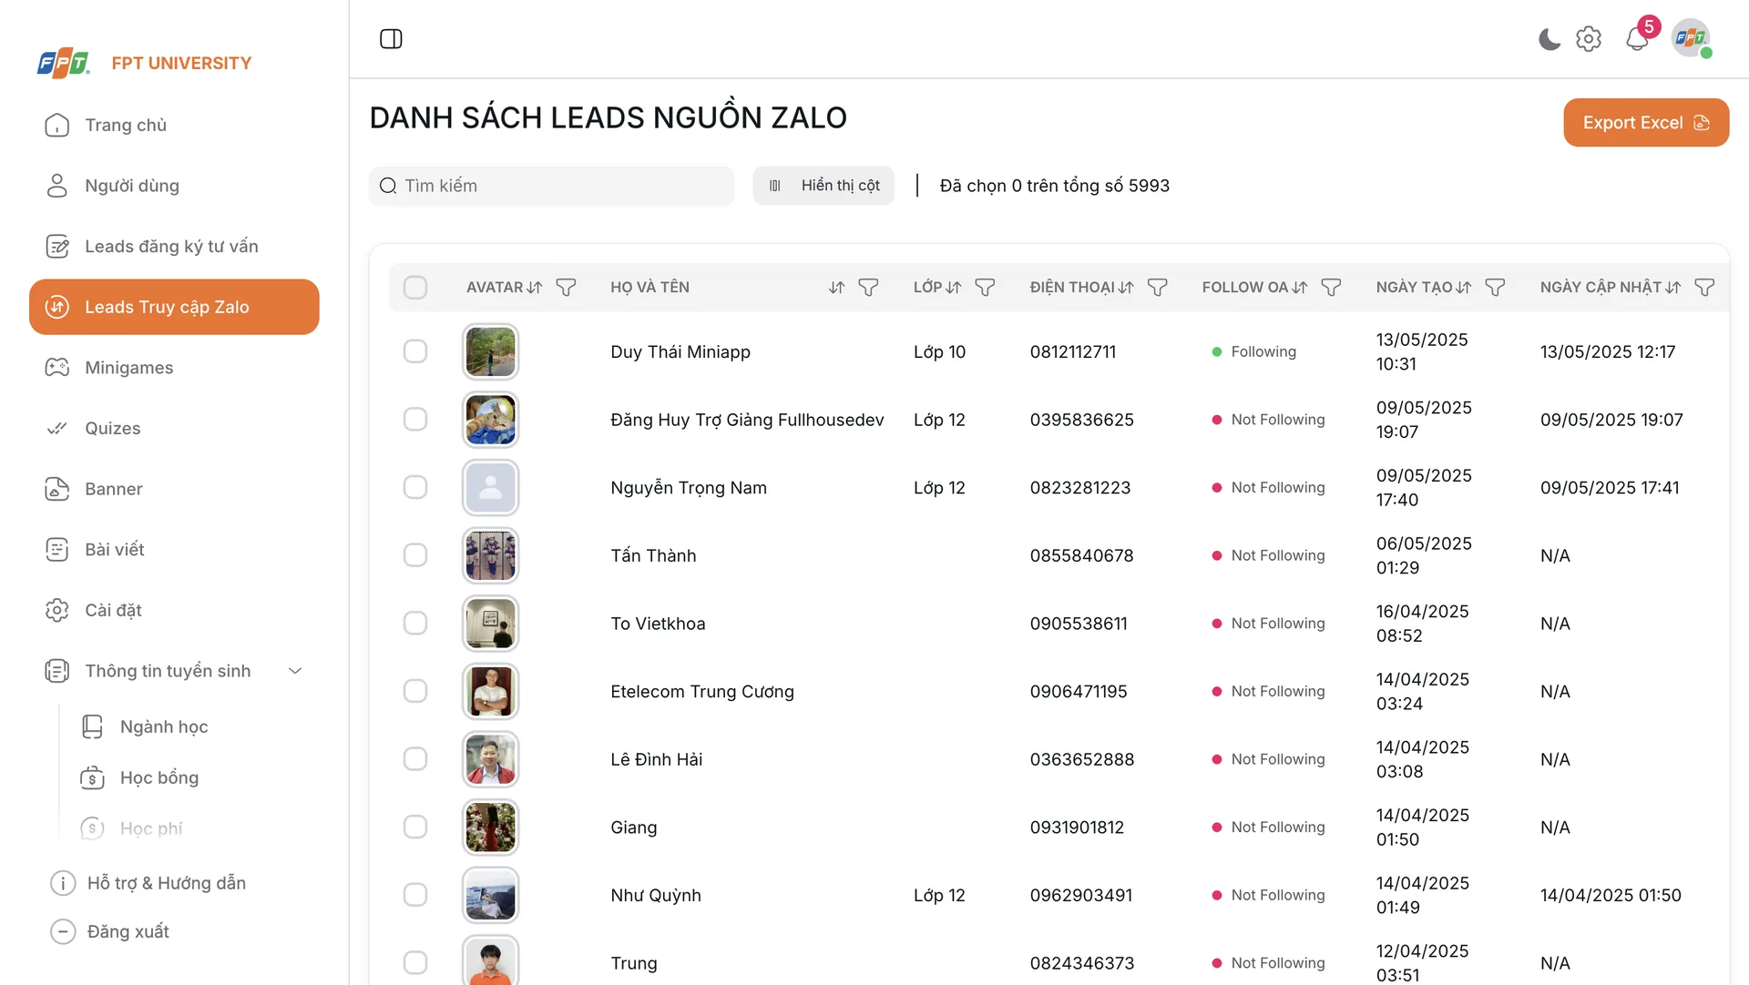
Task: Filter the Avatar column
Action: coord(566,288)
